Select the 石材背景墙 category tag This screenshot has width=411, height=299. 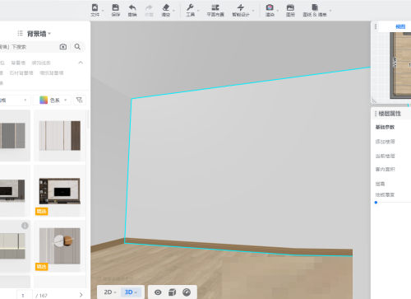click(x=21, y=72)
